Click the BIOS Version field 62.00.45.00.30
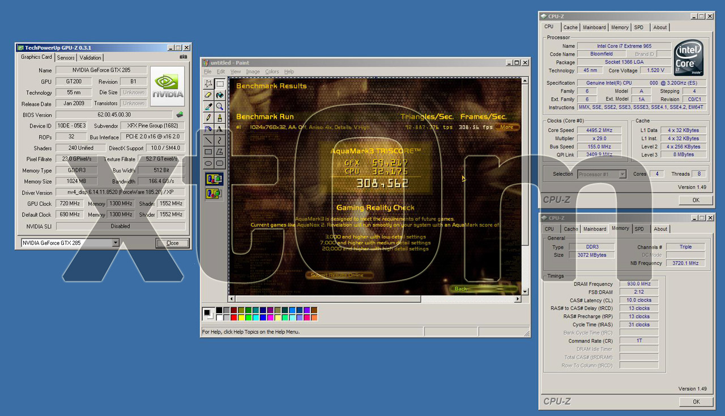Viewport: 725px width, 416px height. 114,115
